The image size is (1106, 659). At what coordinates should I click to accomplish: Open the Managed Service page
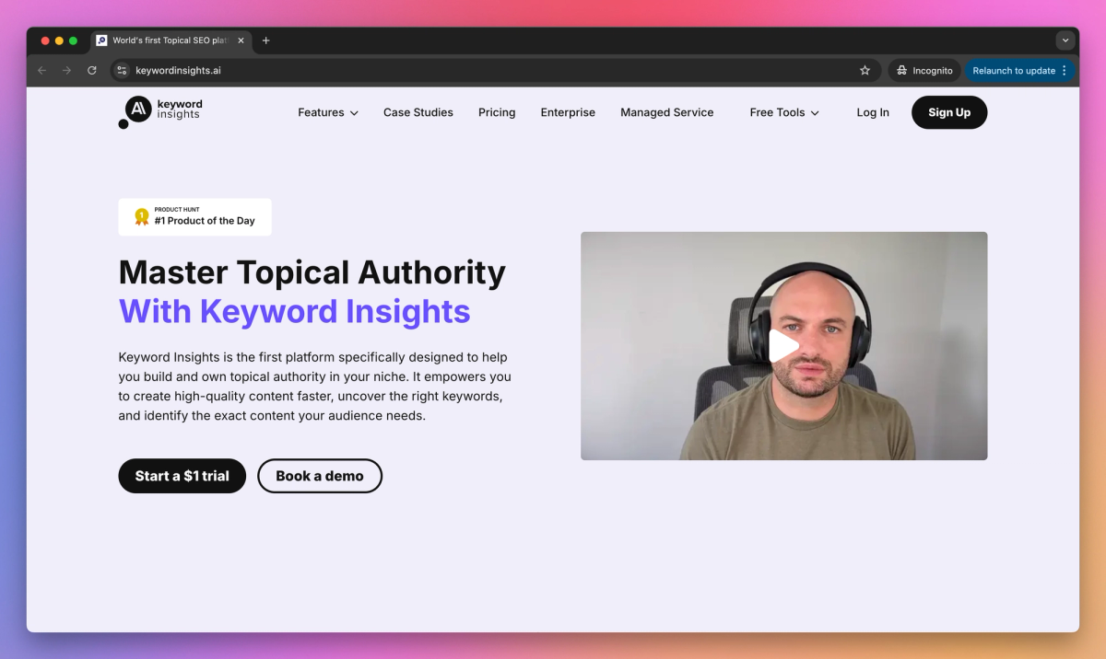pyautogui.click(x=667, y=112)
